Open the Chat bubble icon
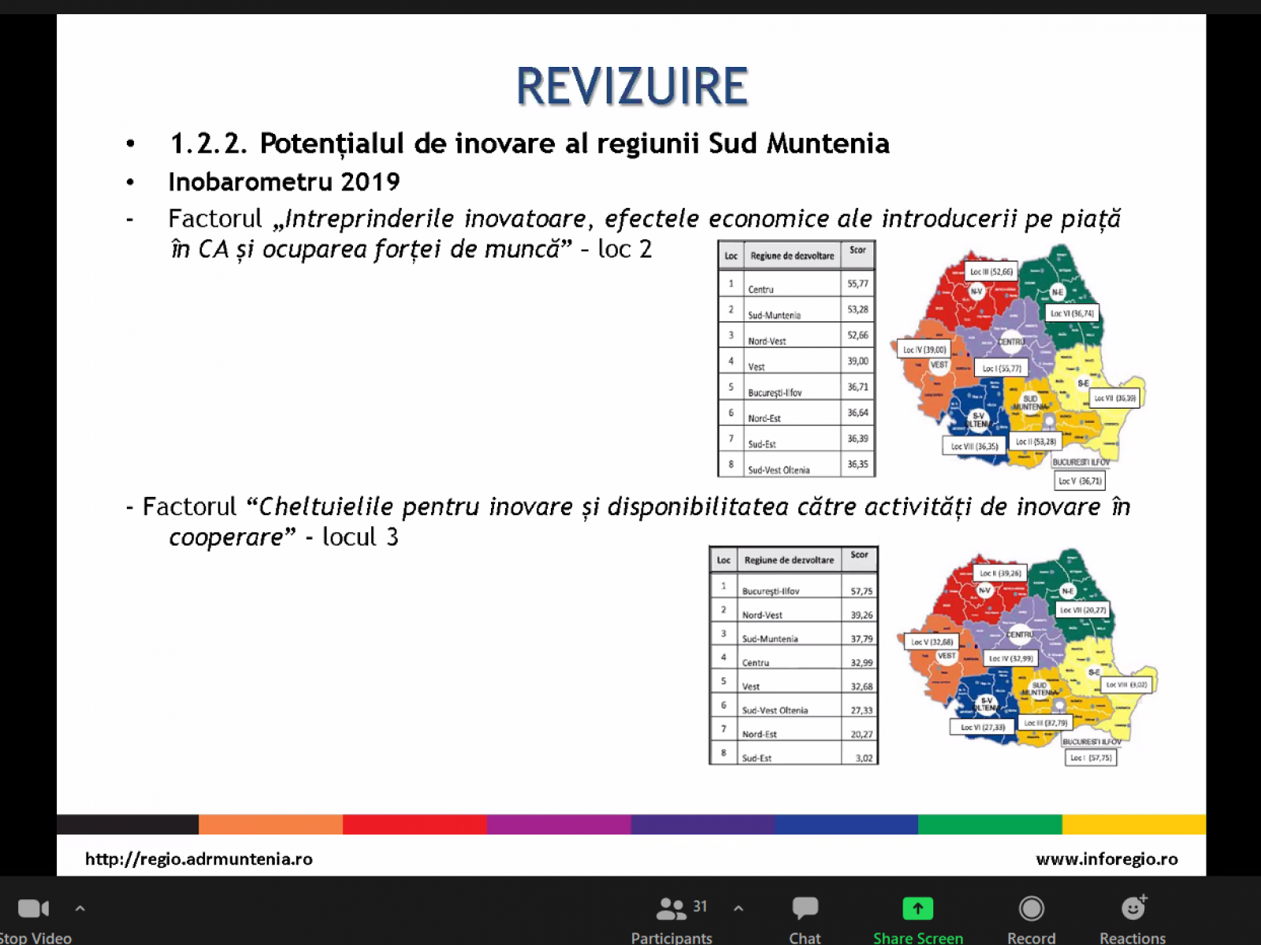Image resolution: width=1261 pixels, height=945 pixels. pos(805,908)
